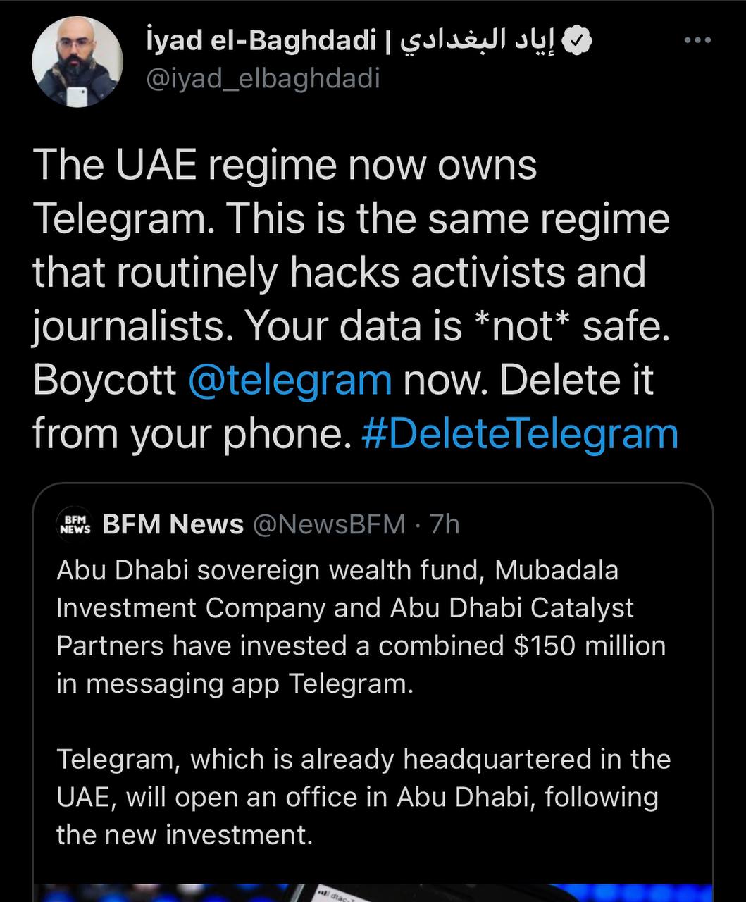
Task: Open the three-dot more options menu
Action: (x=697, y=41)
